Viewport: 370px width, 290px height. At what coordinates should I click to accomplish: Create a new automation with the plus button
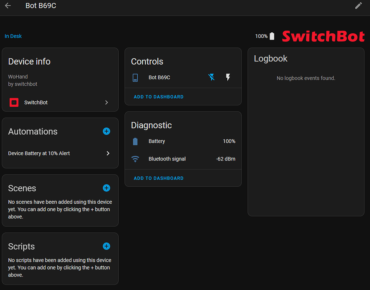coord(106,131)
